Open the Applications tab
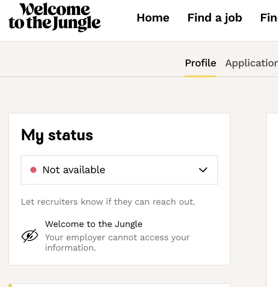 251,63
